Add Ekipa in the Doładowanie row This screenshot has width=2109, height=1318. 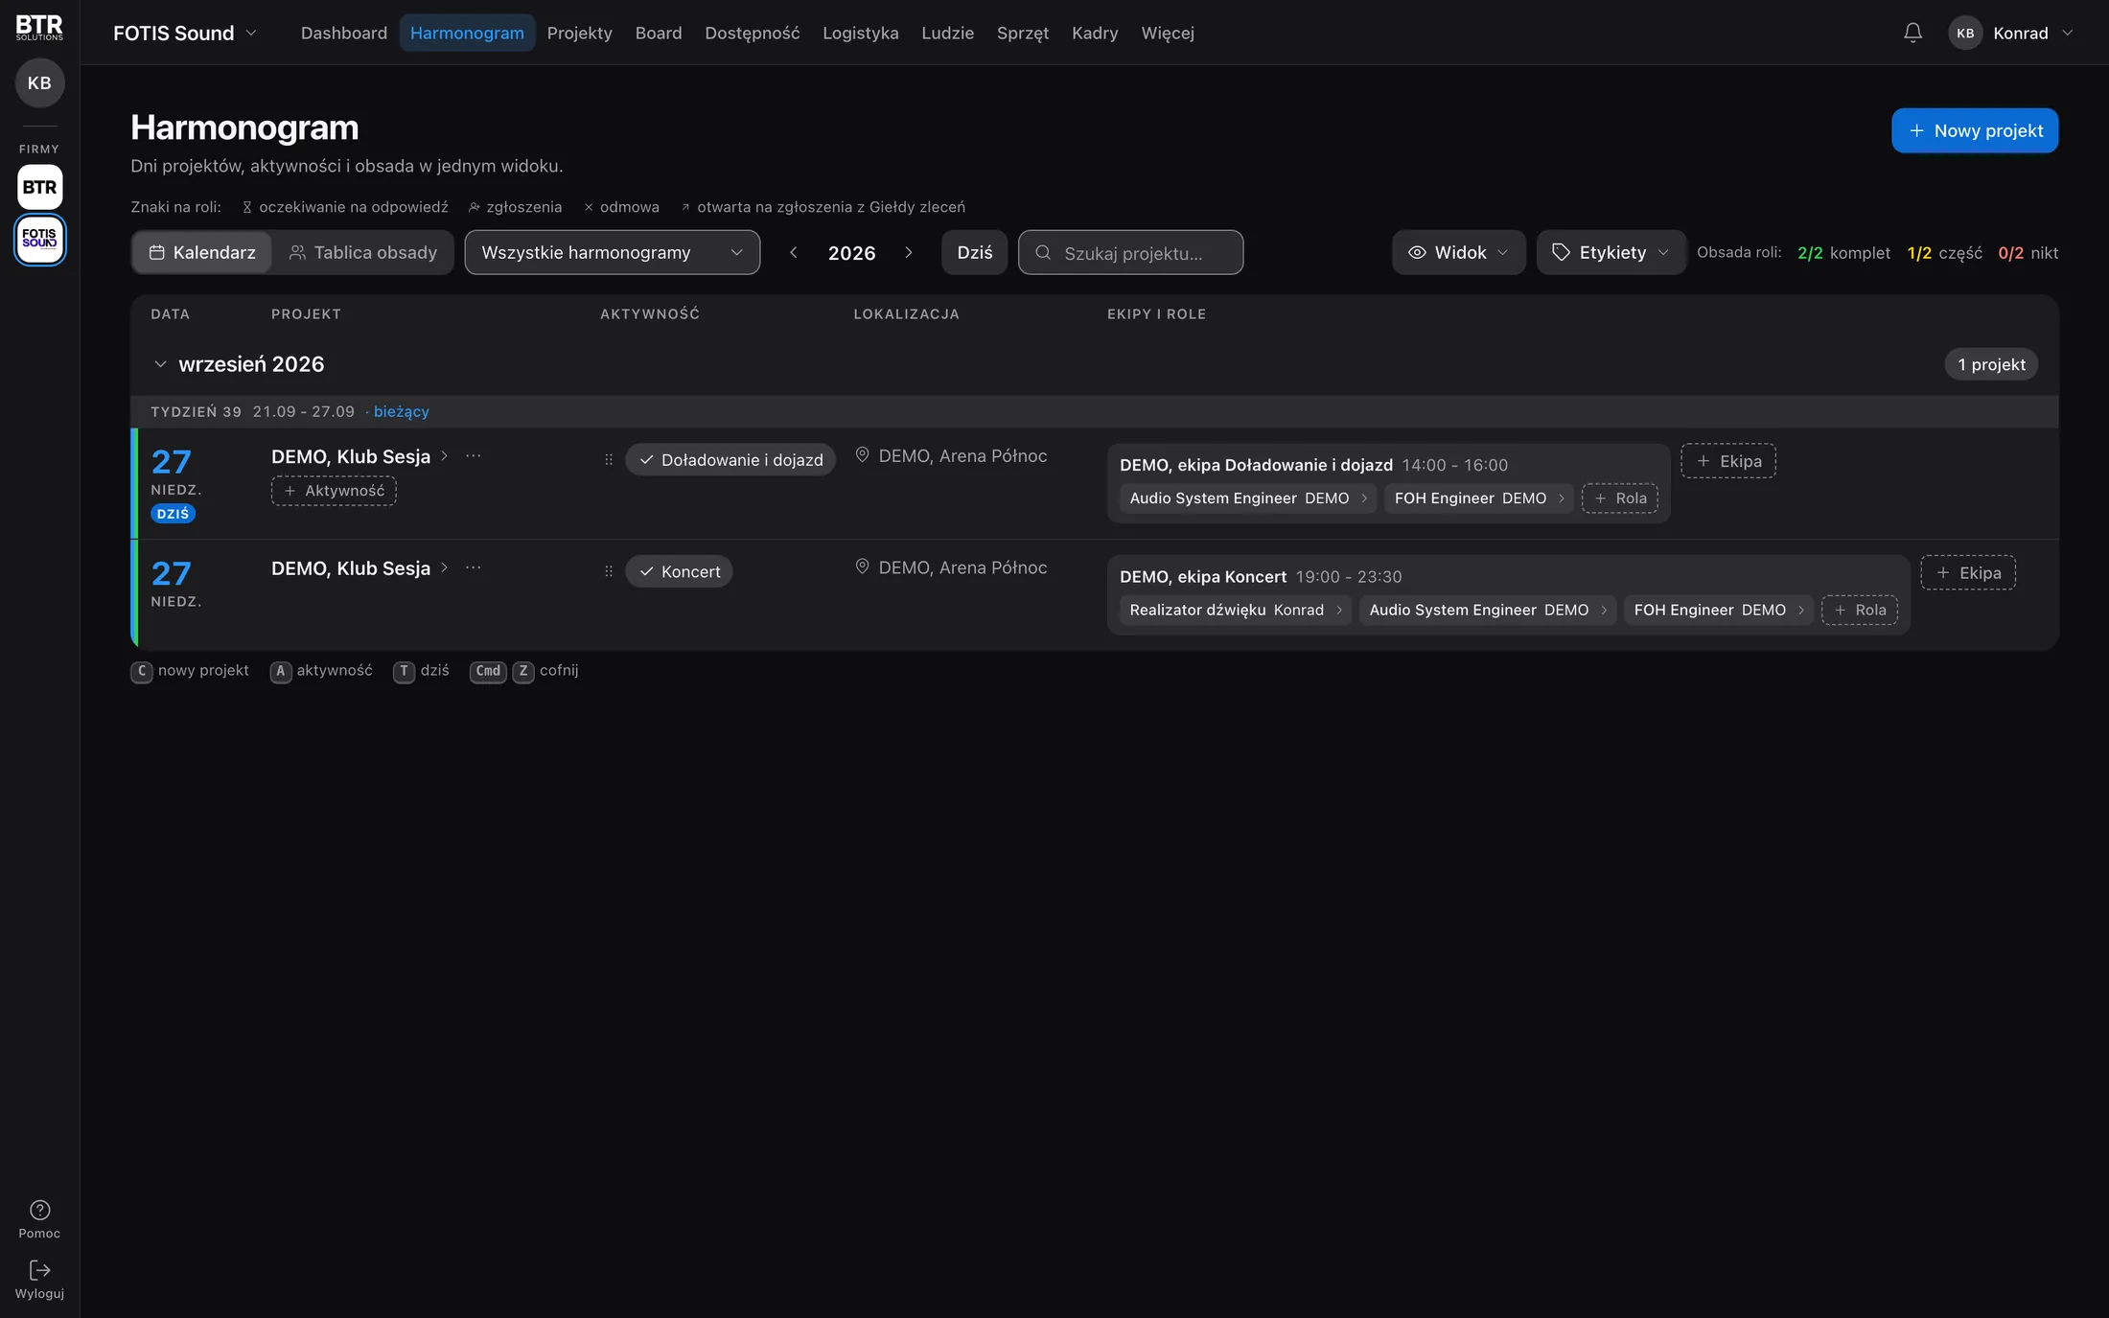click(1728, 461)
